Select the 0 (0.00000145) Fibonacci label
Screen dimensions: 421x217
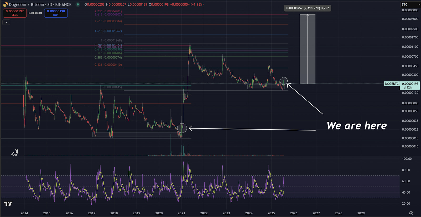pyautogui.click(x=111, y=87)
